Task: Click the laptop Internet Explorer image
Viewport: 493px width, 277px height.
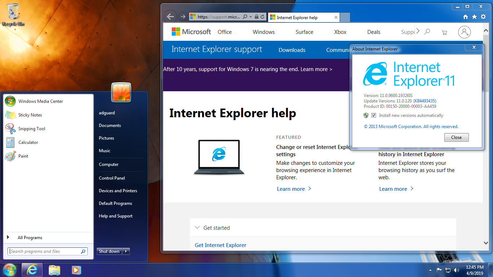Action: click(219, 157)
